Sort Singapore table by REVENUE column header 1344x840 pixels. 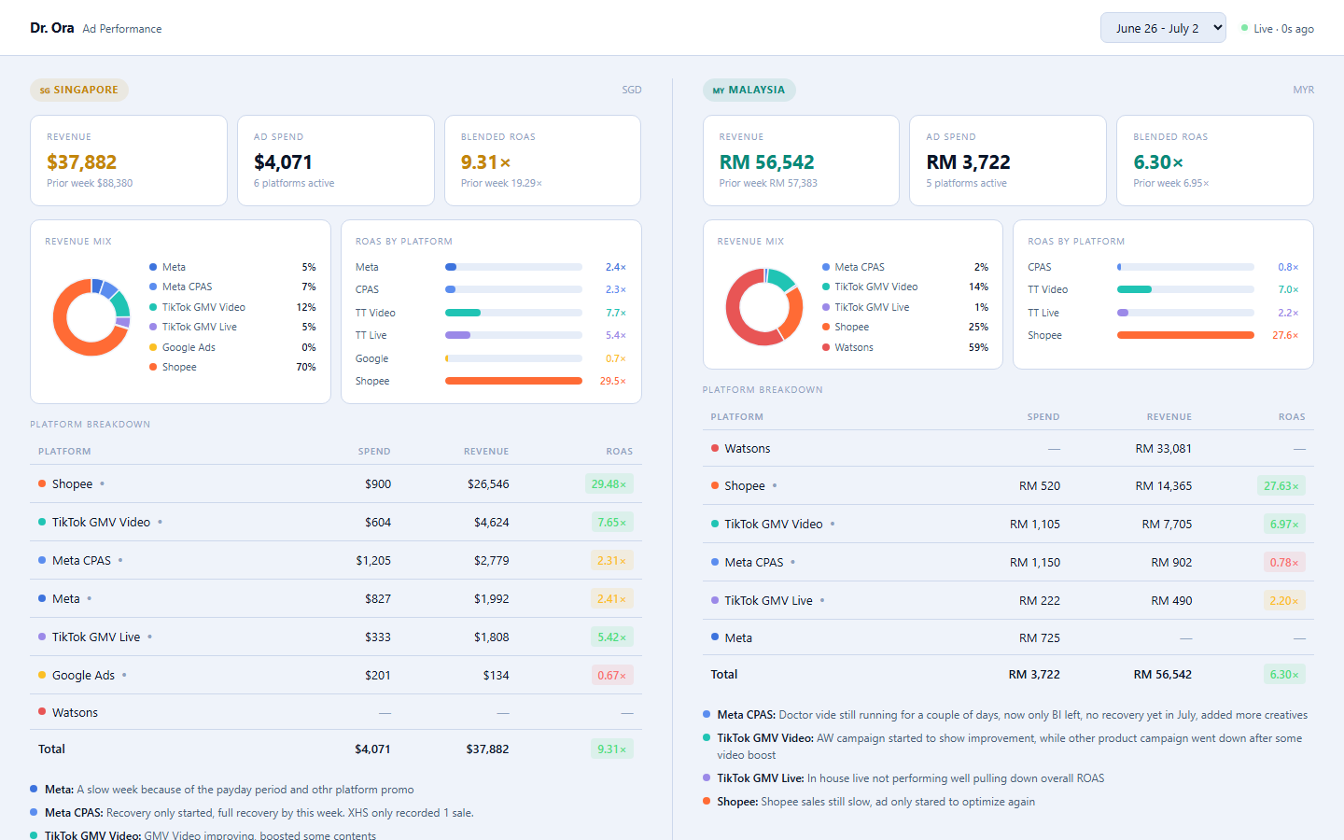(x=486, y=452)
